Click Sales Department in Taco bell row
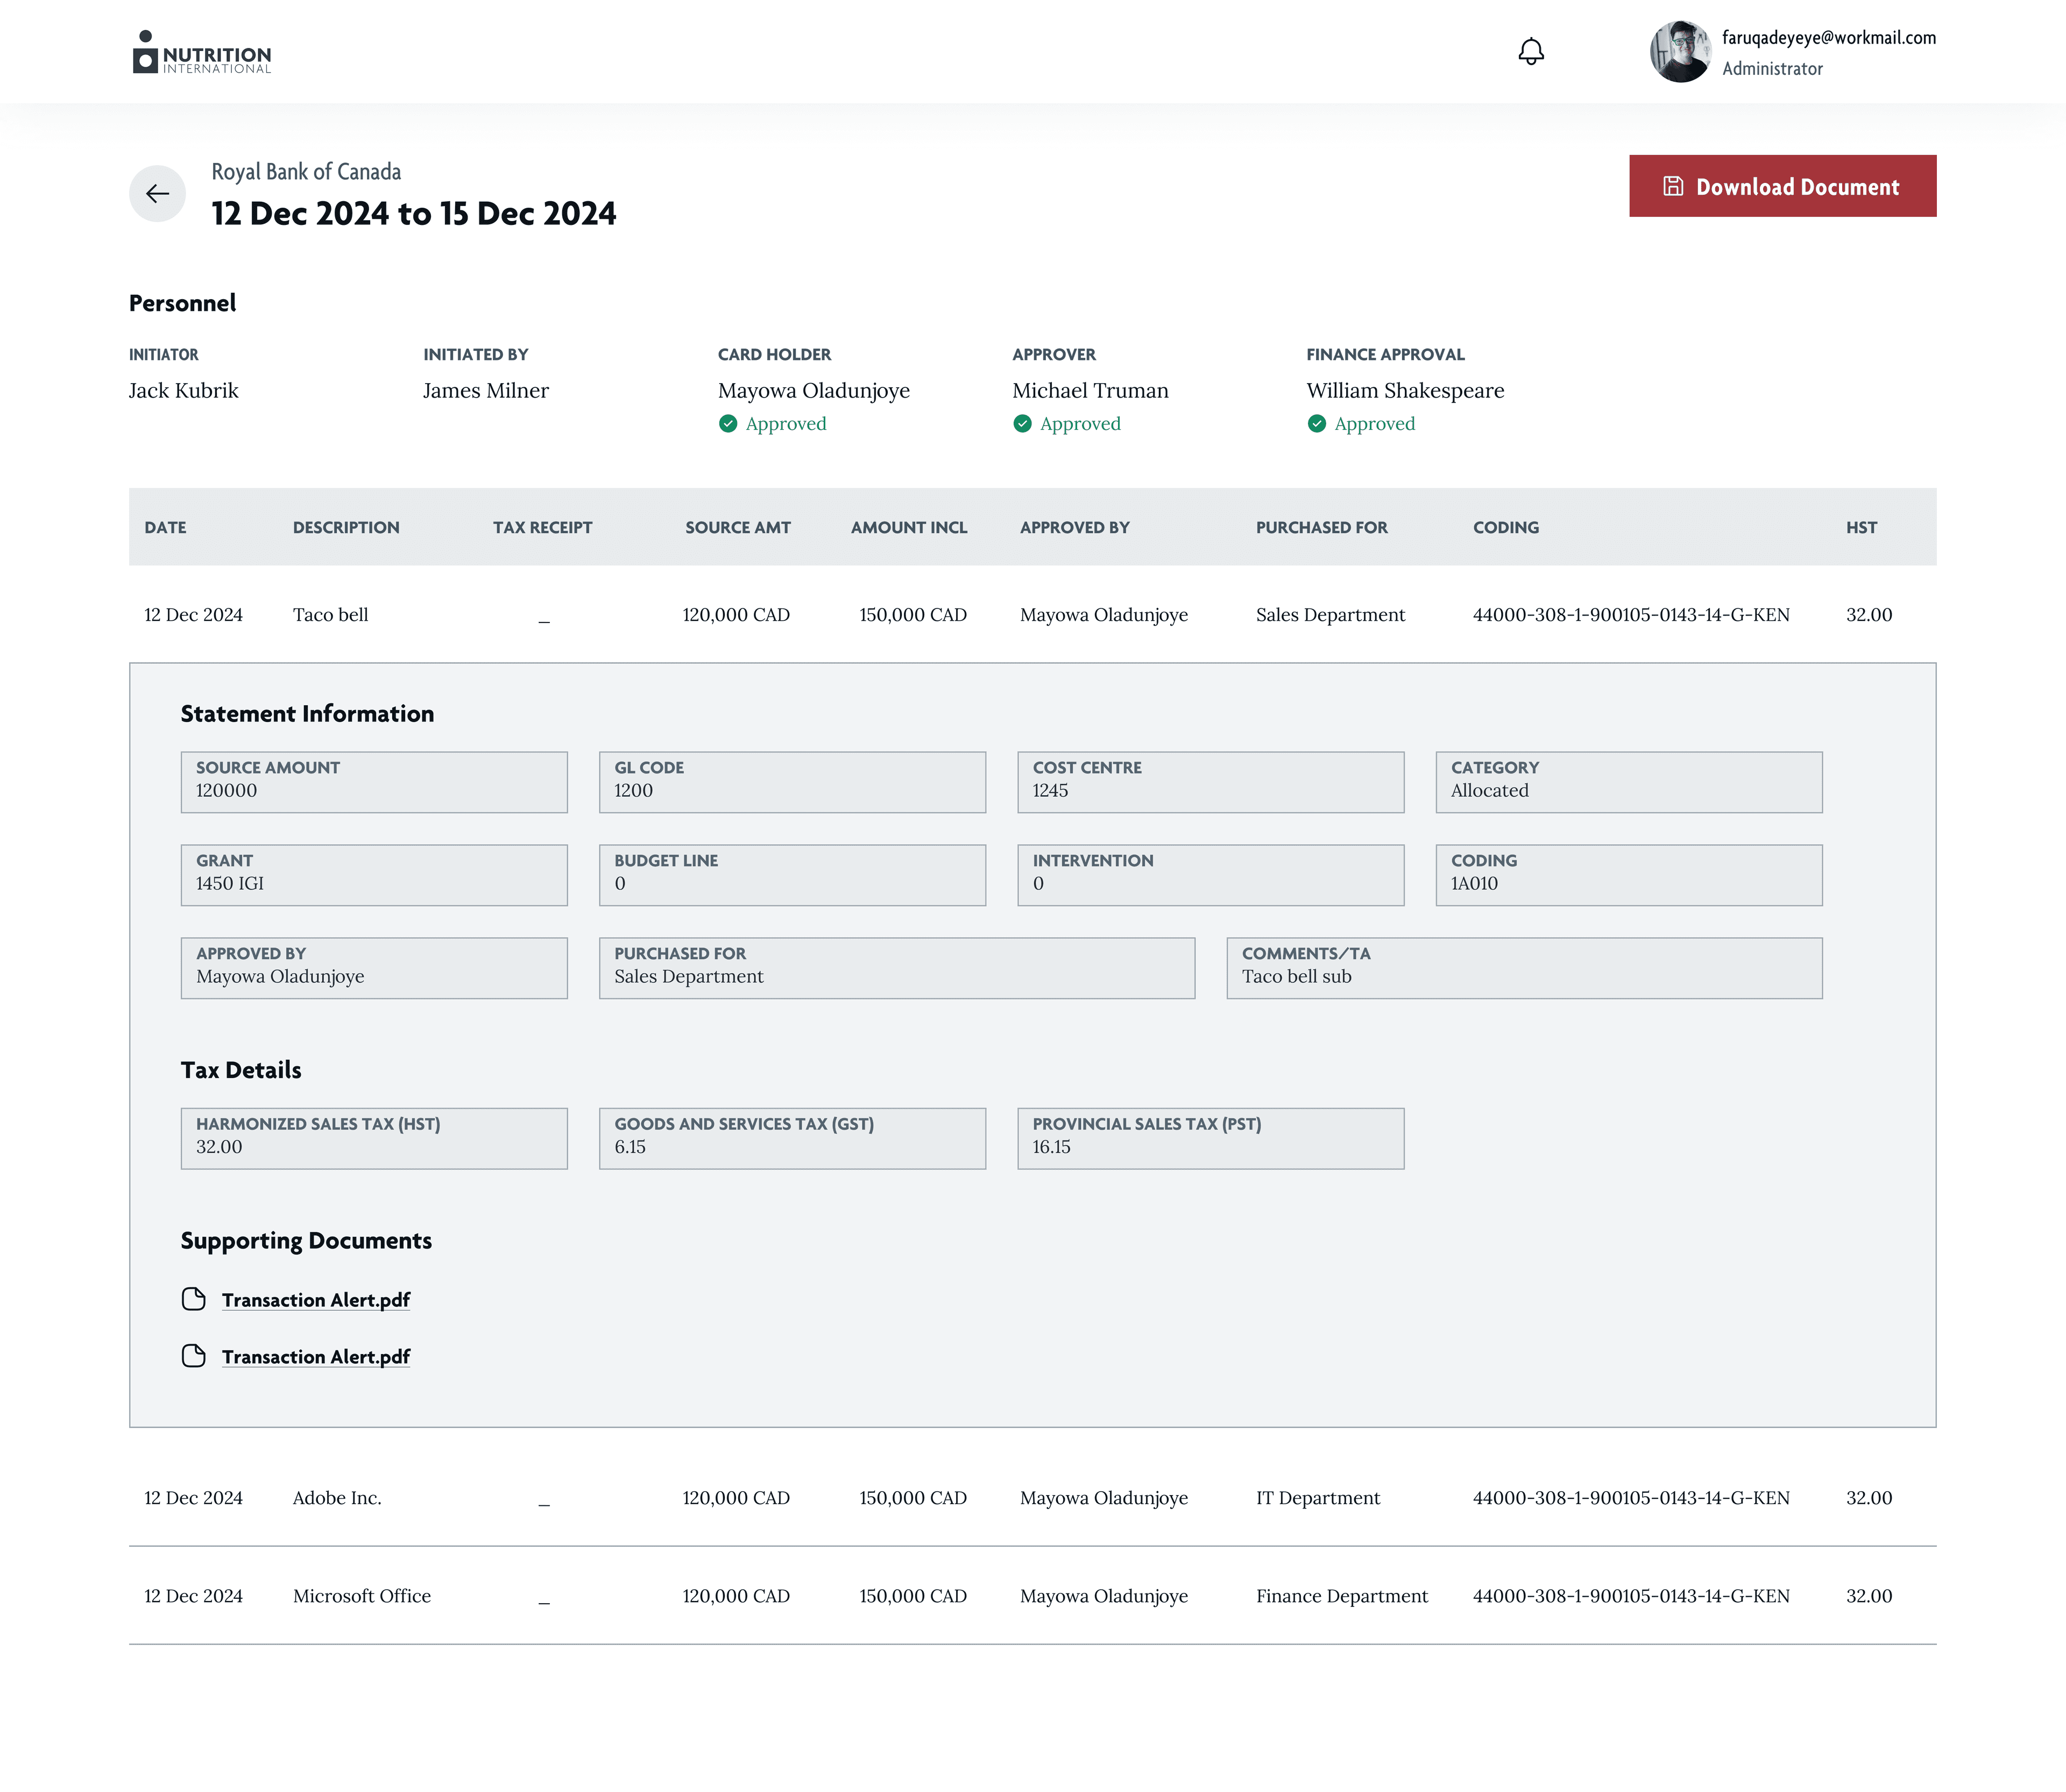Screen dimensions: 2066x1792 point(1330,614)
